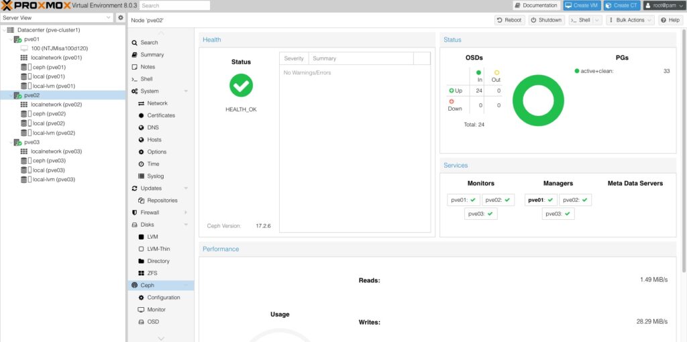Select the Ceph menu item
Image resolution: width=687 pixels, height=342 pixels.
pyautogui.click(x=160, y=286)
